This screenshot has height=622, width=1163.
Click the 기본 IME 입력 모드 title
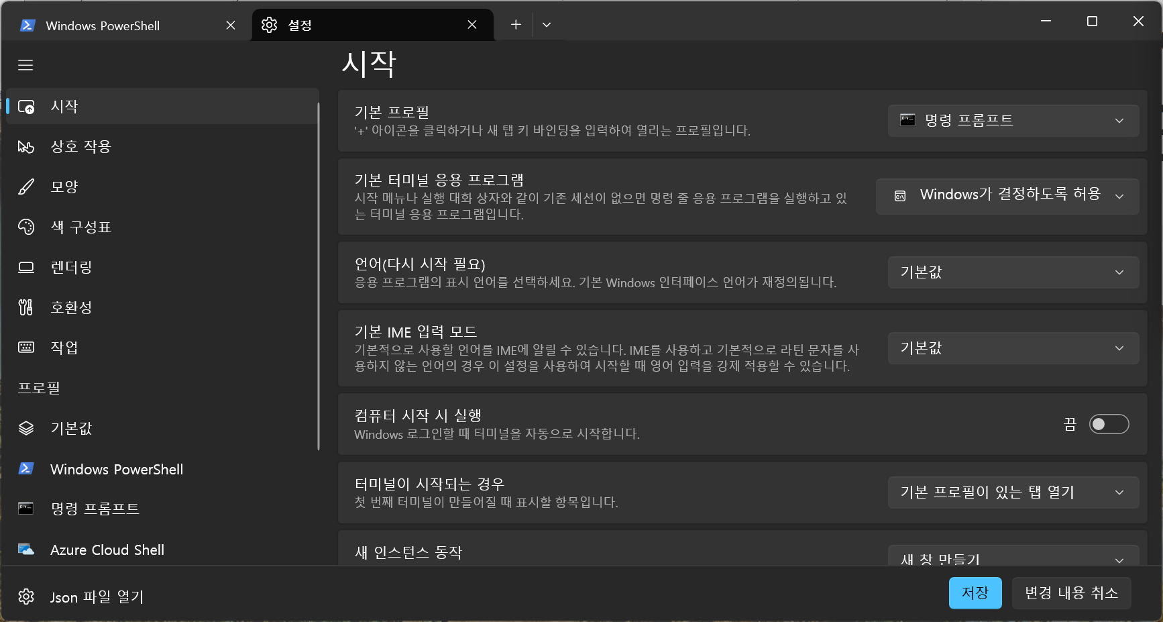click(415, 331)
